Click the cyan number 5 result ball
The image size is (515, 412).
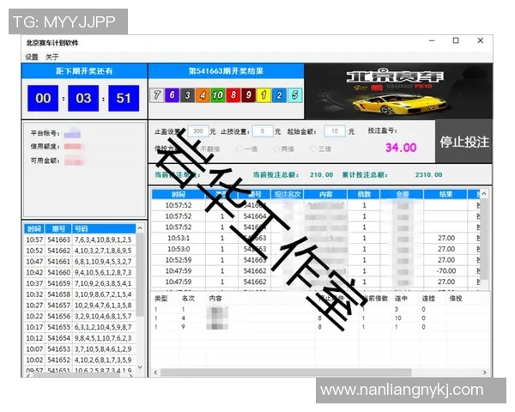tap(294, 95)
